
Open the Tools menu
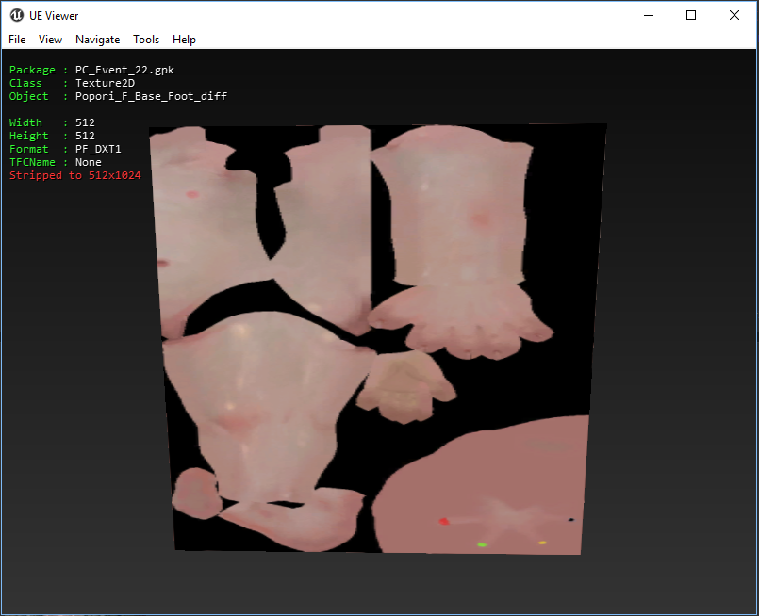(x=146, y=40)
